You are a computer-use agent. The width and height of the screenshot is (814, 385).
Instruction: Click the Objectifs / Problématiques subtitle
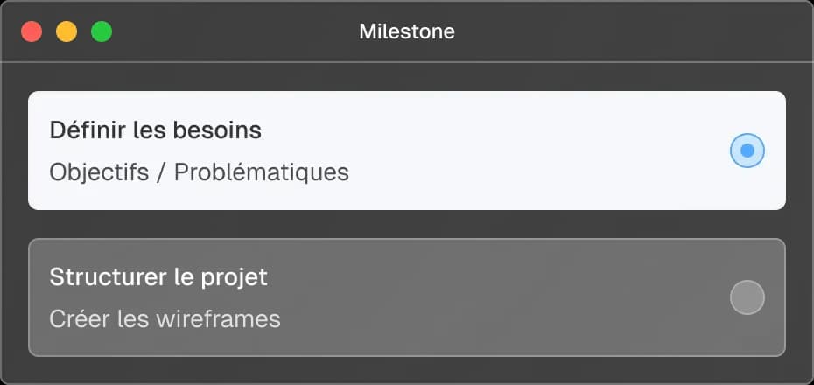[199, 171]
